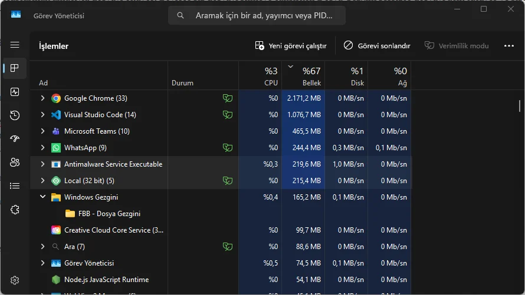
Task: Click the 1,0 MB/sn disk cell
Action: (346, 164)
